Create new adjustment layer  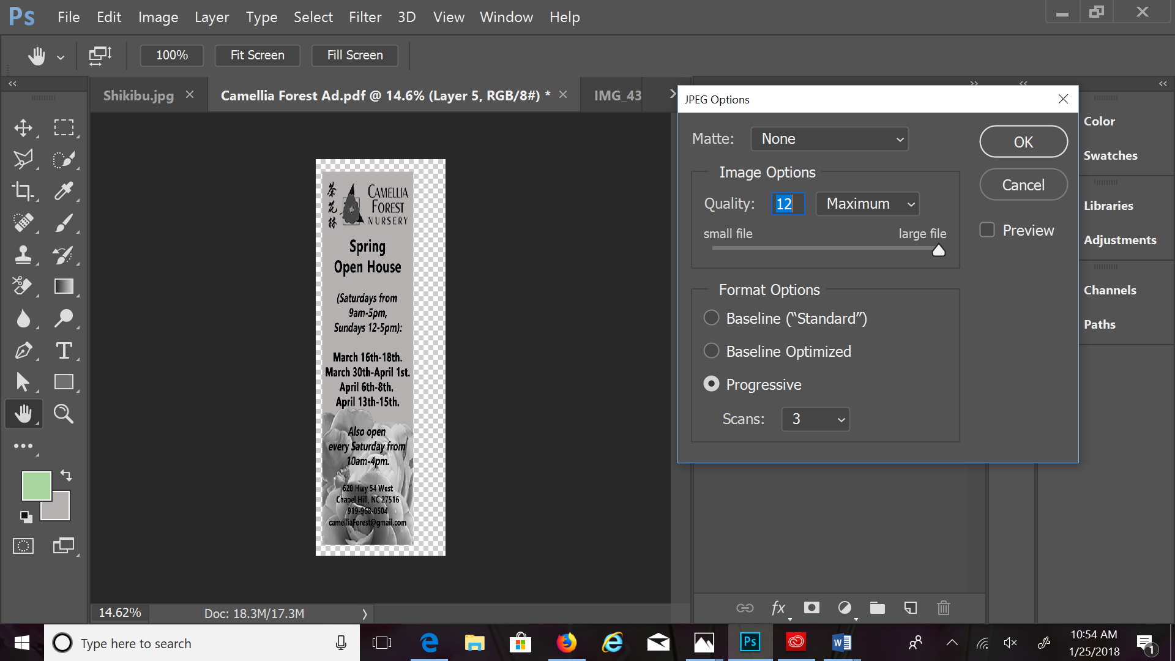pyautogui.click(x=845, y=608)
